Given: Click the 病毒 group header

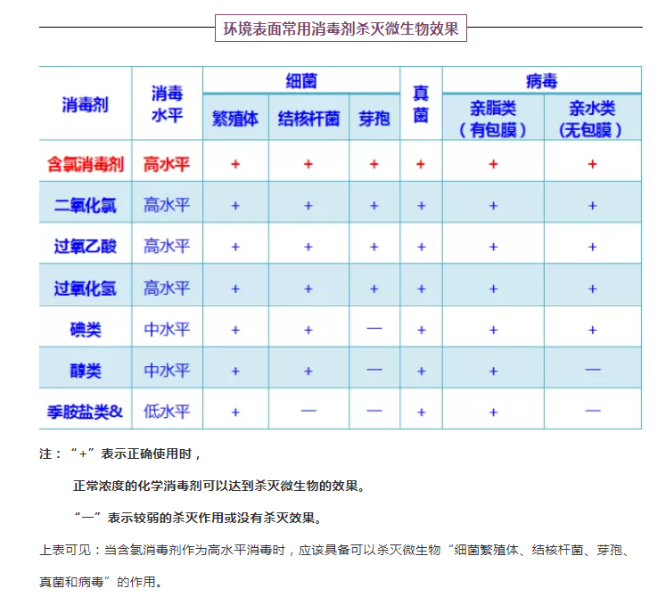Looking at the screenshot, I should pos(541,82).
